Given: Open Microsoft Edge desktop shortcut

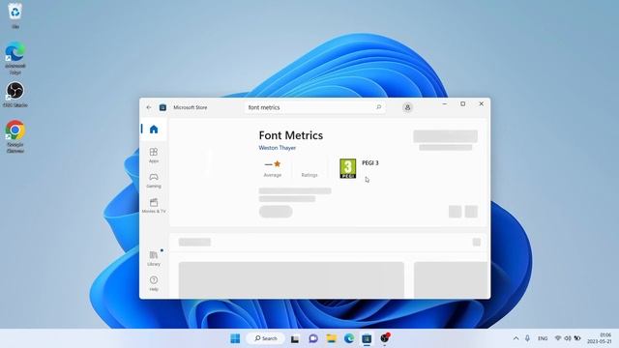Looking at the screenshot, I should point(15,58).
